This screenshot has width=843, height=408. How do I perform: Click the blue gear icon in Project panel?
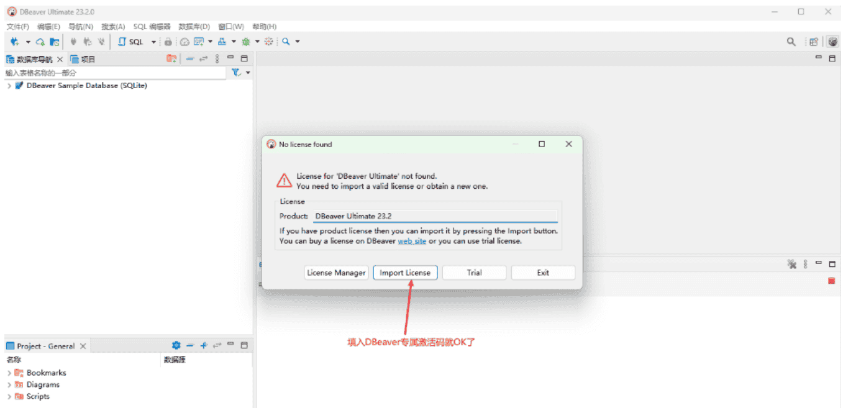click(176, 346)
